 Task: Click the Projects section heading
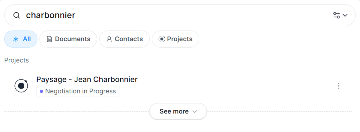pos(16,60)
